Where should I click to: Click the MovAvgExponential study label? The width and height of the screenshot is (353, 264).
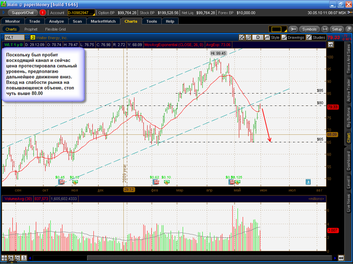coord(174,45)
